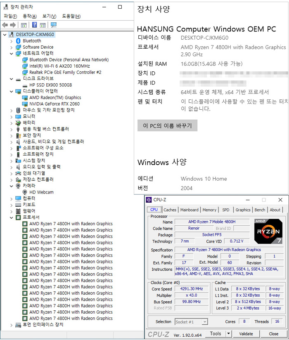This screenshot has width=289, height=340.
Task: Collapse the 프로세서 category
Action: click(12, 218)
